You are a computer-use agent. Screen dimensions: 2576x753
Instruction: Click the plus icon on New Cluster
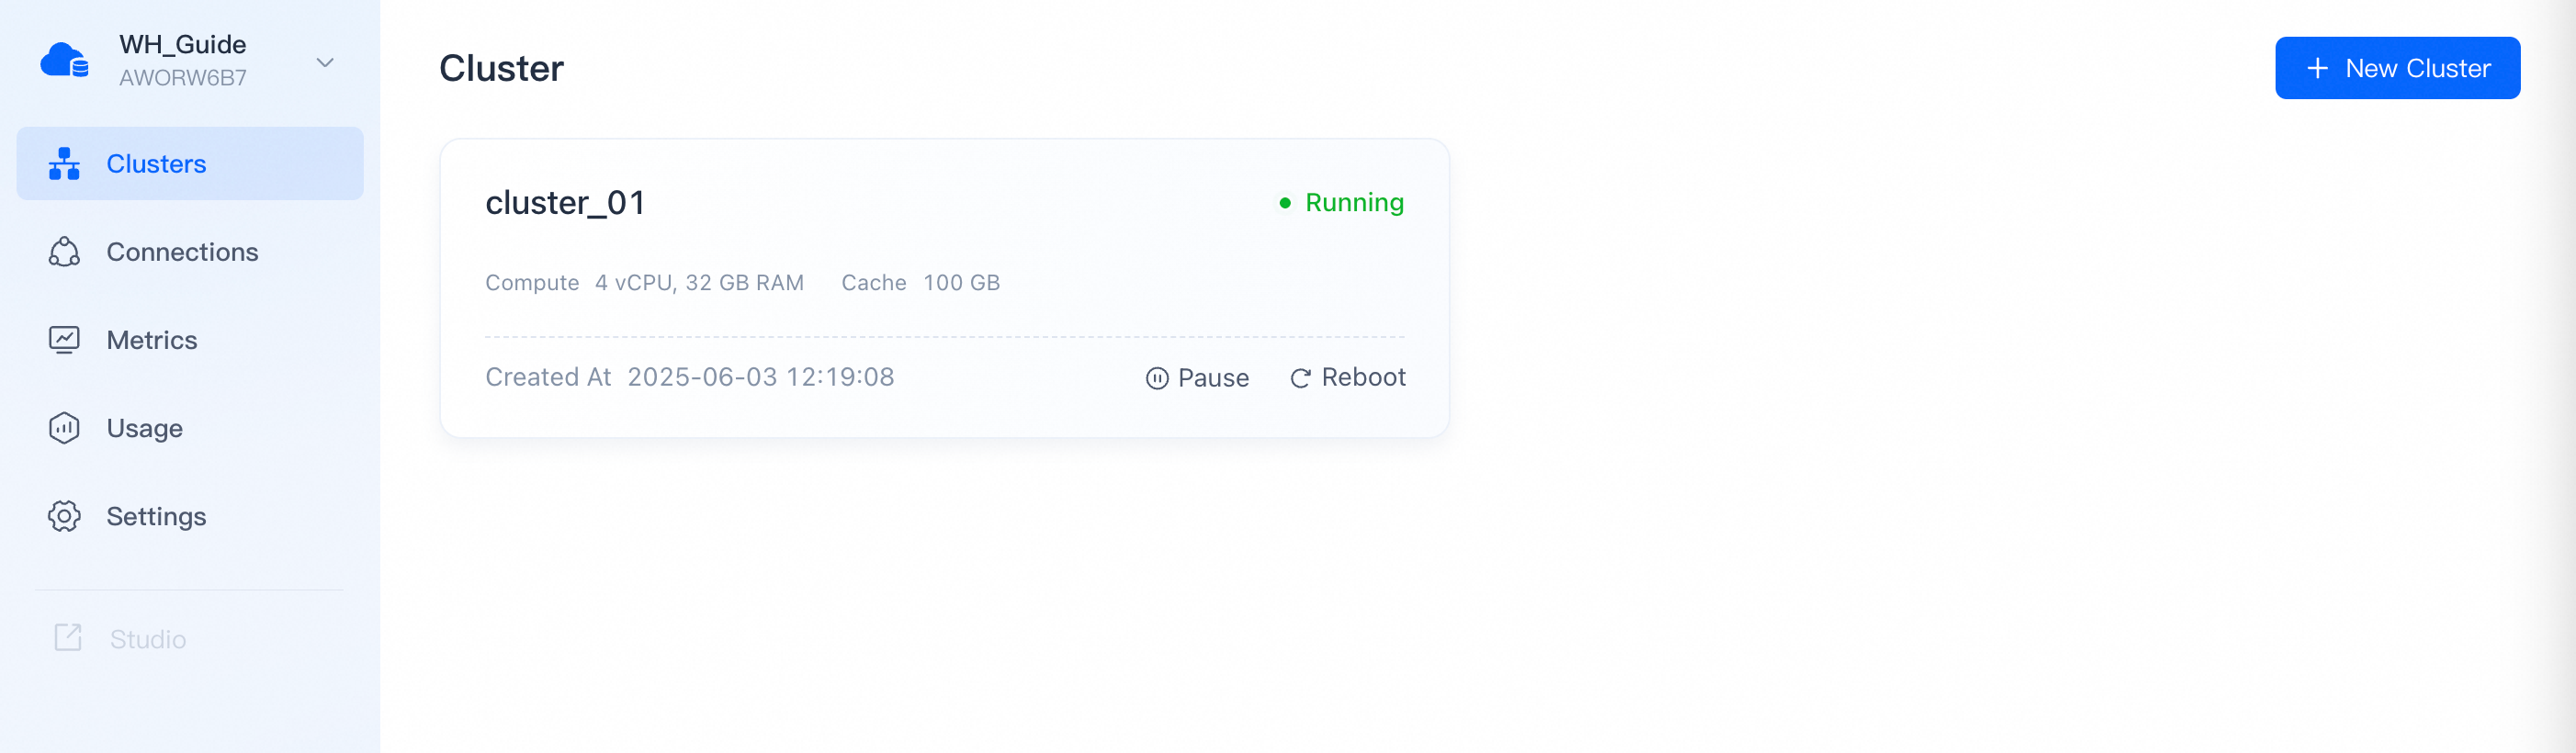click(x=2317, y=68)
